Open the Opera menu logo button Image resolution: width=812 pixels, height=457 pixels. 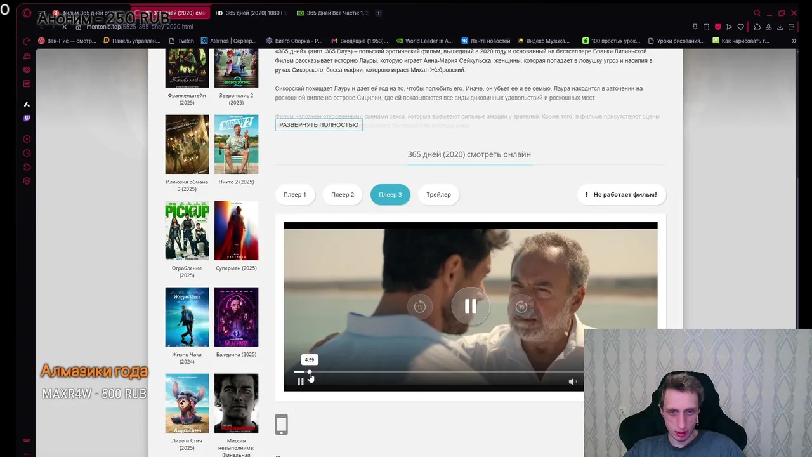[x=27, y=13]
